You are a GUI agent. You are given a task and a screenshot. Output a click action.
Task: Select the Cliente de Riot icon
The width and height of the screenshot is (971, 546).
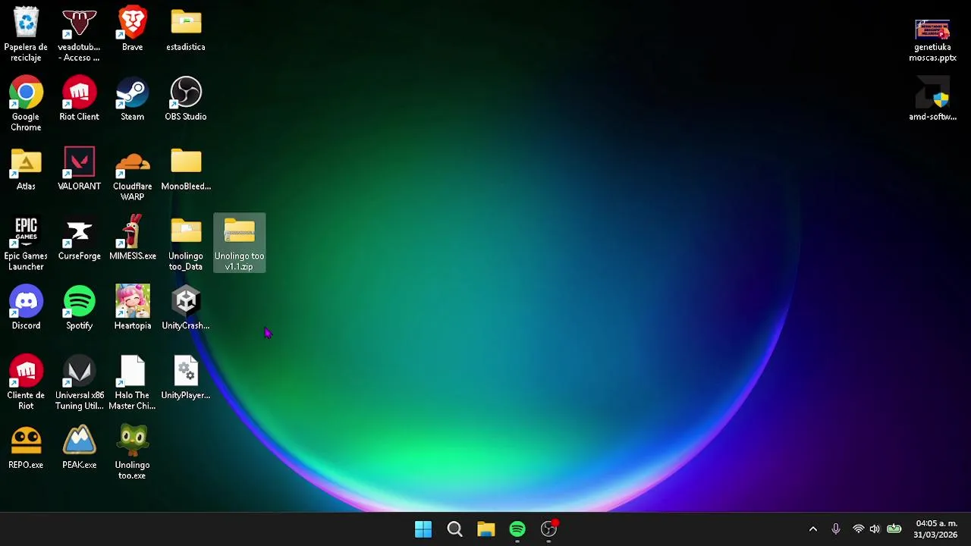coord(26,383)
